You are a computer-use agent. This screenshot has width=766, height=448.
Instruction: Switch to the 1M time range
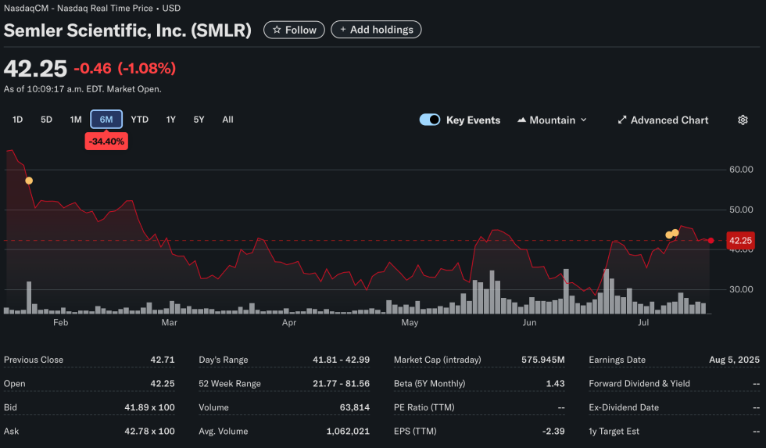(x=76, y=120)
